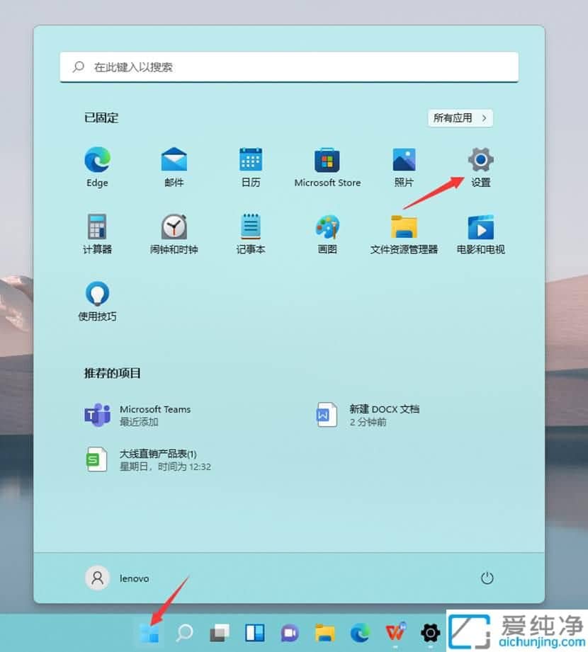Click the 在此键入以搜索 search box
Viewport: 588px width, 652px height.
tap(289, 67)
